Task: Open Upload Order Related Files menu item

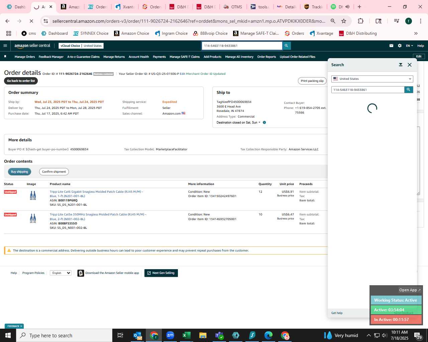Action: [x=298, y=57]
